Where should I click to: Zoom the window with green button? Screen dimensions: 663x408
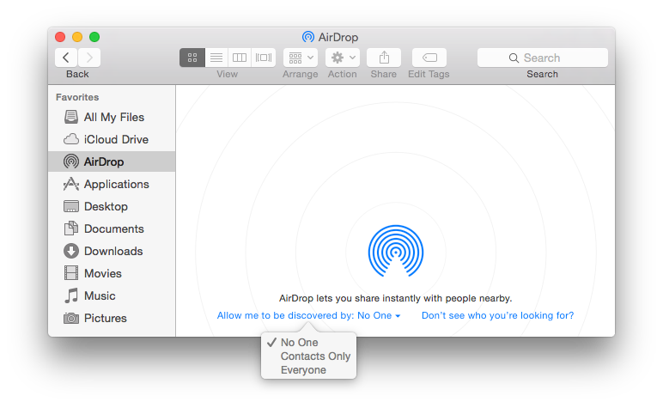tap(94, 37)
